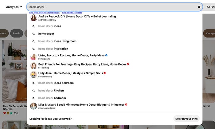Select the Vintage filter chip
The image size is (215, 129).
tap(209, 33)
